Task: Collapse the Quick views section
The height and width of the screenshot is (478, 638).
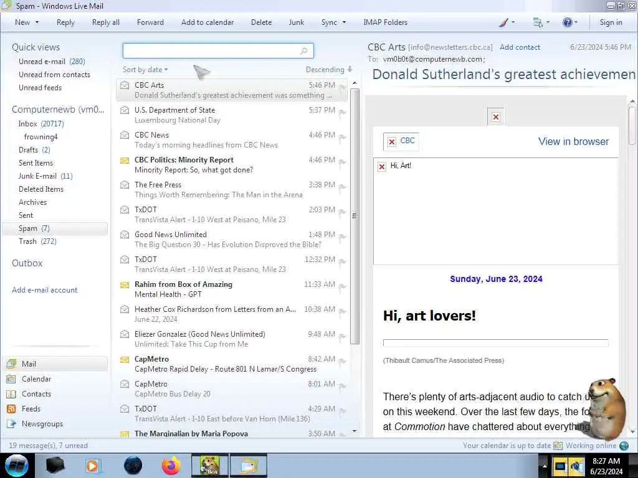Action: tap(36, 47)
